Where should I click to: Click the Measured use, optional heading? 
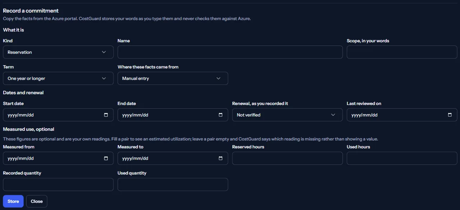(x=29, y=129)
